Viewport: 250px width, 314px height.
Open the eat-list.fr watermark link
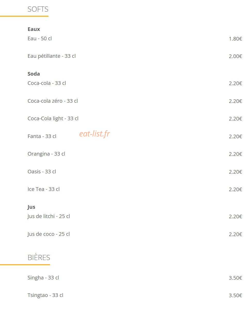[x=95, y=134]
